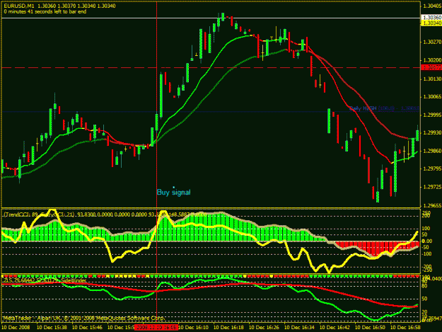Select the 'Buy signal' chart label
The width and height of the screenshot is (442, 332).
pyautogui.click(x=174, y=192)
